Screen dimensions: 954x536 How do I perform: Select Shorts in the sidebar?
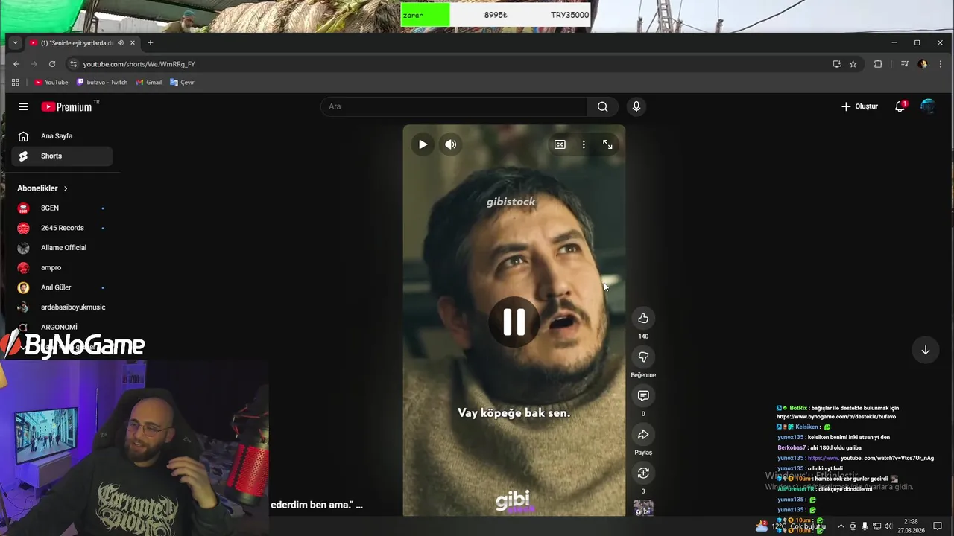pos(62,156)
